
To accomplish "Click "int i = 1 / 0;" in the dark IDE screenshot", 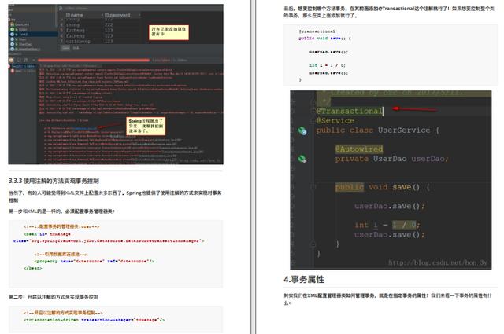I will point(387,225).
